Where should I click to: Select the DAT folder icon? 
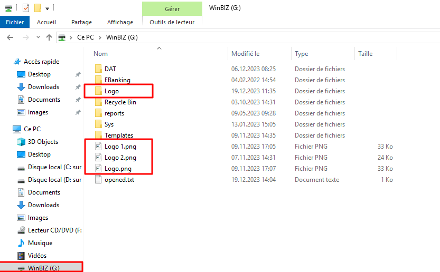pyautogui.click(x=98, y=69)
